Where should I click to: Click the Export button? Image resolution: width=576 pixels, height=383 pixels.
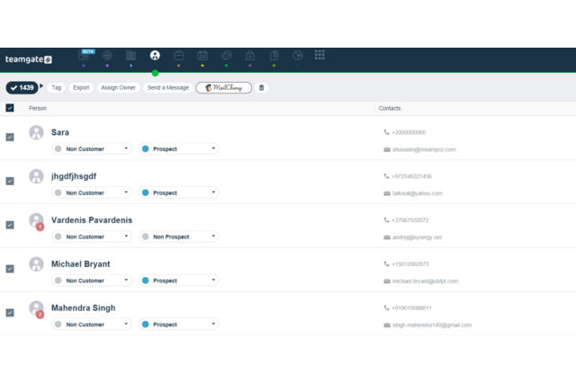click(x=81, y=88)
